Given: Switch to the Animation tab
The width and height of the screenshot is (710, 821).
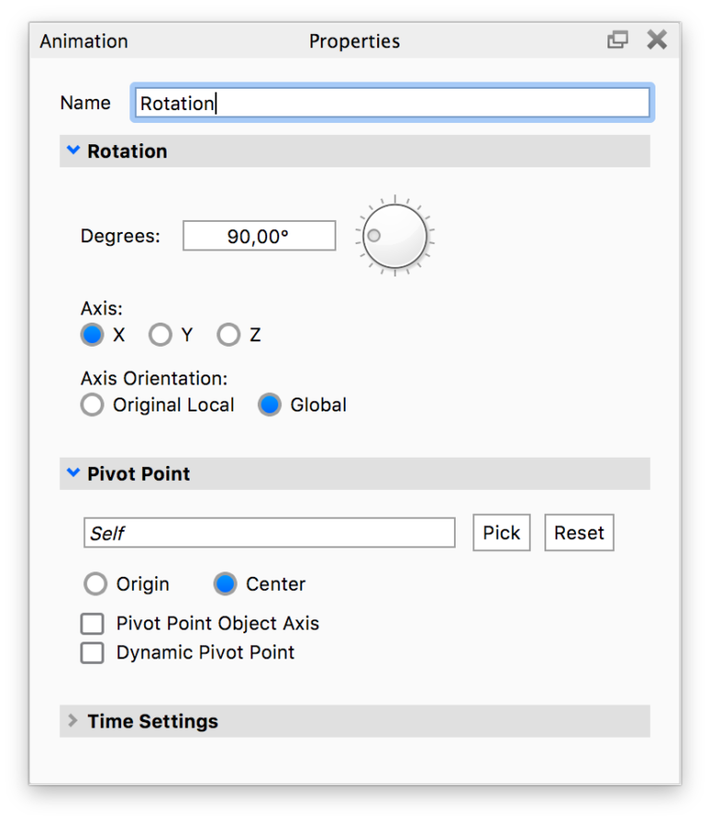Looking at the screenshot, I should (x=83, y=41).
